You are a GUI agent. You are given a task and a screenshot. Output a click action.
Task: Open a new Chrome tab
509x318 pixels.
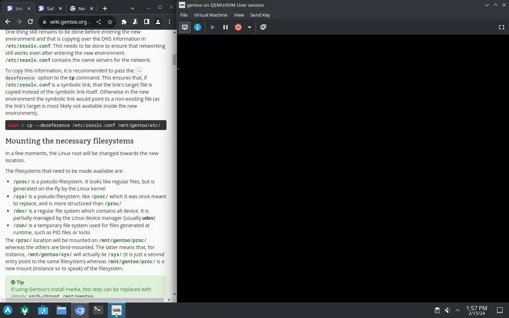(105, 8)
